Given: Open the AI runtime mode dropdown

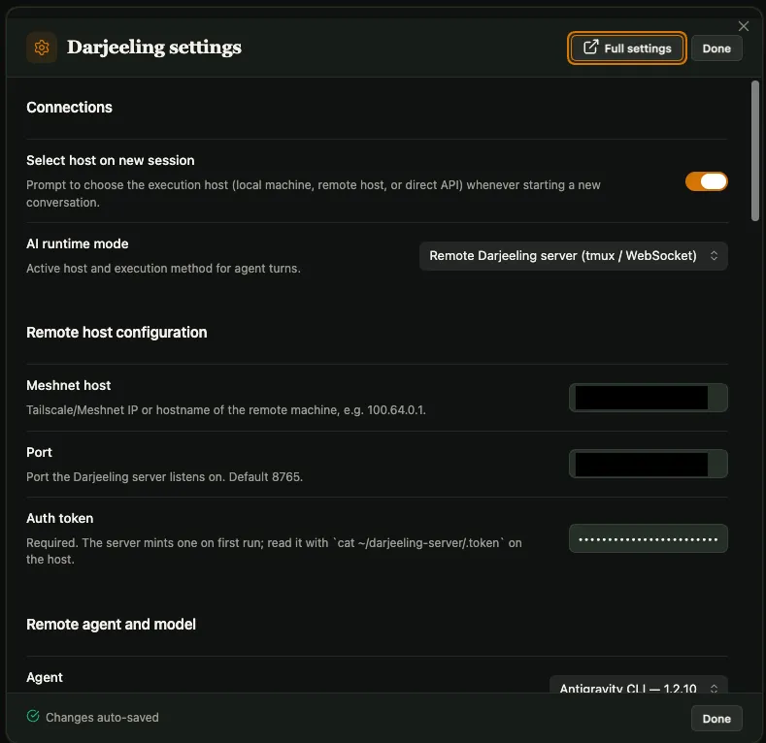Looking at the screenshot, I should point(573,256).
